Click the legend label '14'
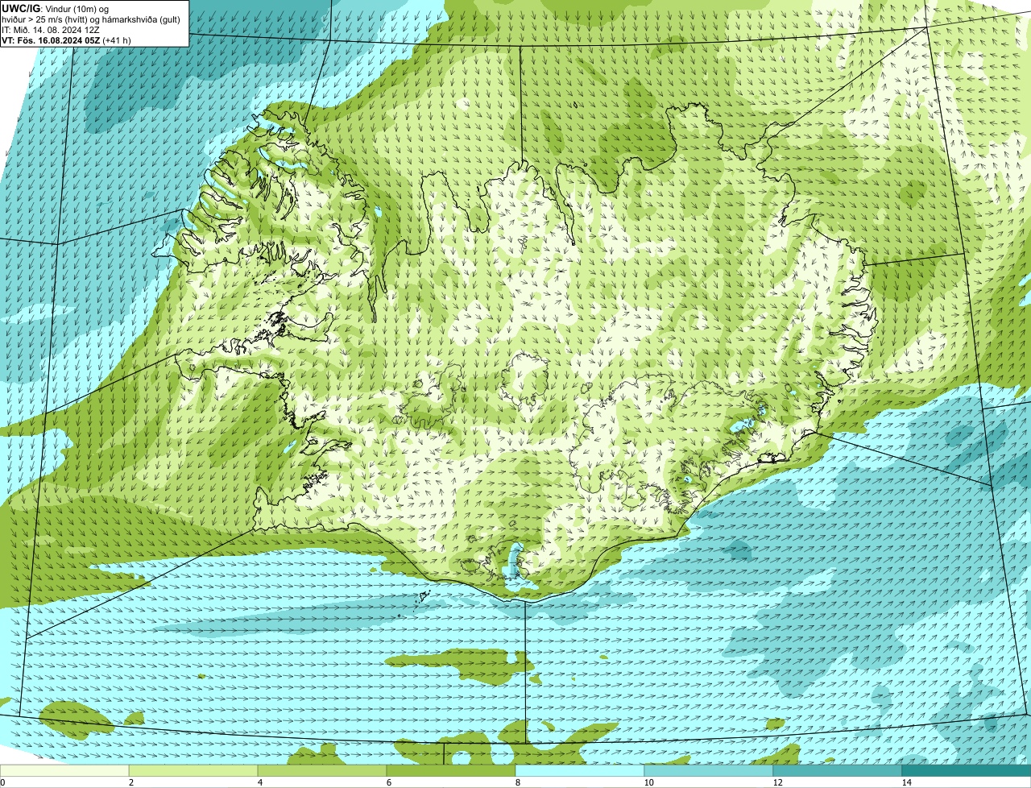This screenshot has width=1031, height=788. tap(906, 782)
